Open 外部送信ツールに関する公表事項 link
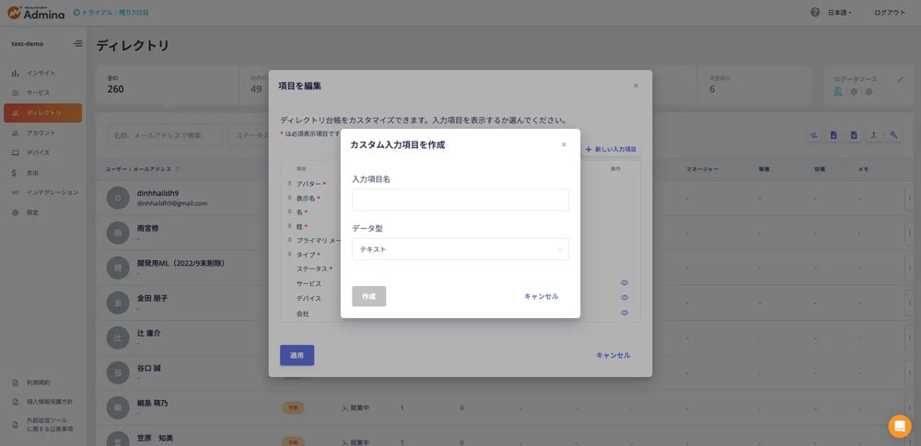921x446 pixels. 50,424
